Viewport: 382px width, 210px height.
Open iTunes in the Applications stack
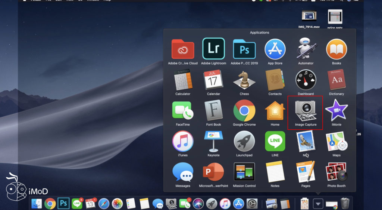coord(183,141)
